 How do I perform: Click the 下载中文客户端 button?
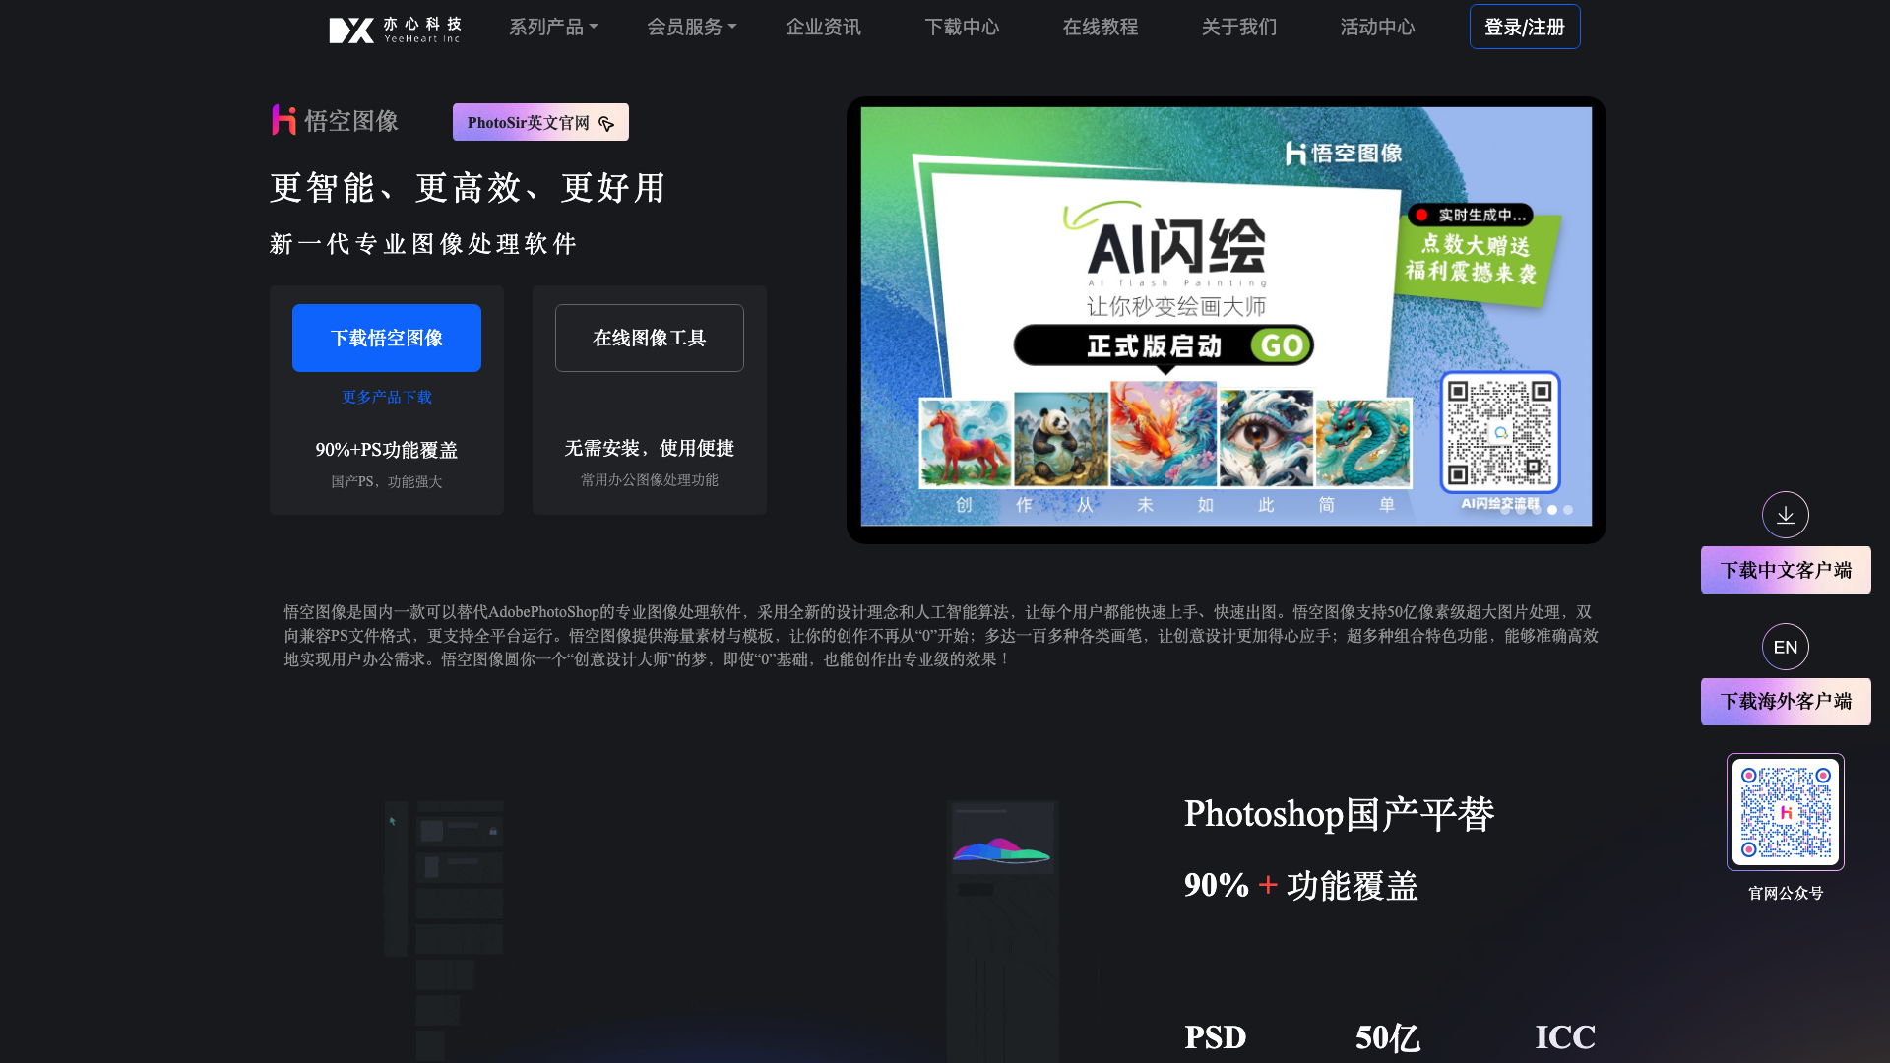pos(1786,570)
